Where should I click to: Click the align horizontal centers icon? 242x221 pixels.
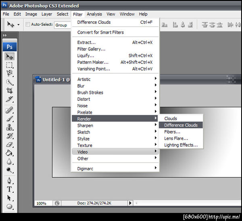[183, 25]
